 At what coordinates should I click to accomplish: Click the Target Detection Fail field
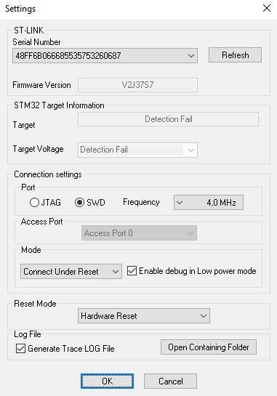pyautogui.click(x=169, y=119)
